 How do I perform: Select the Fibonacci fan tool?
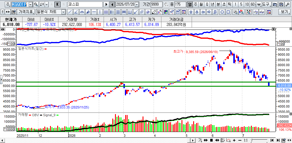(88, 12)
